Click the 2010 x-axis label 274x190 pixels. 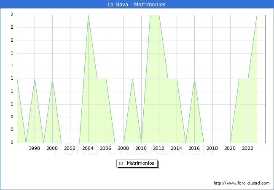pyautogui.click(x=141, y=148)
